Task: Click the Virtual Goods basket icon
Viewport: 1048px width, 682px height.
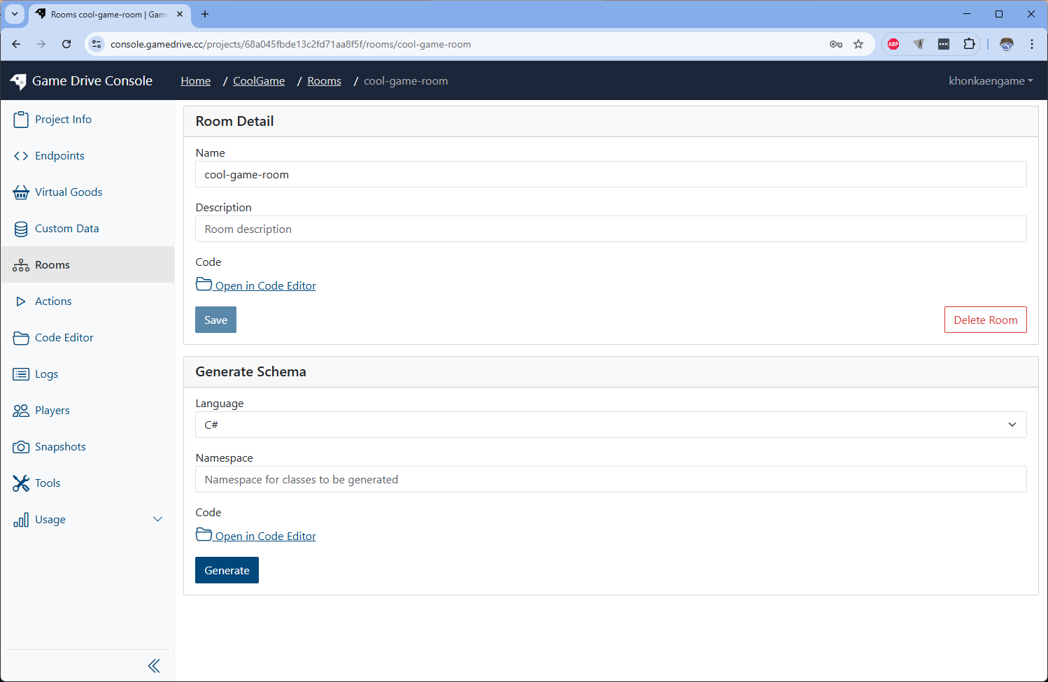Action: [x=21, y=192]
